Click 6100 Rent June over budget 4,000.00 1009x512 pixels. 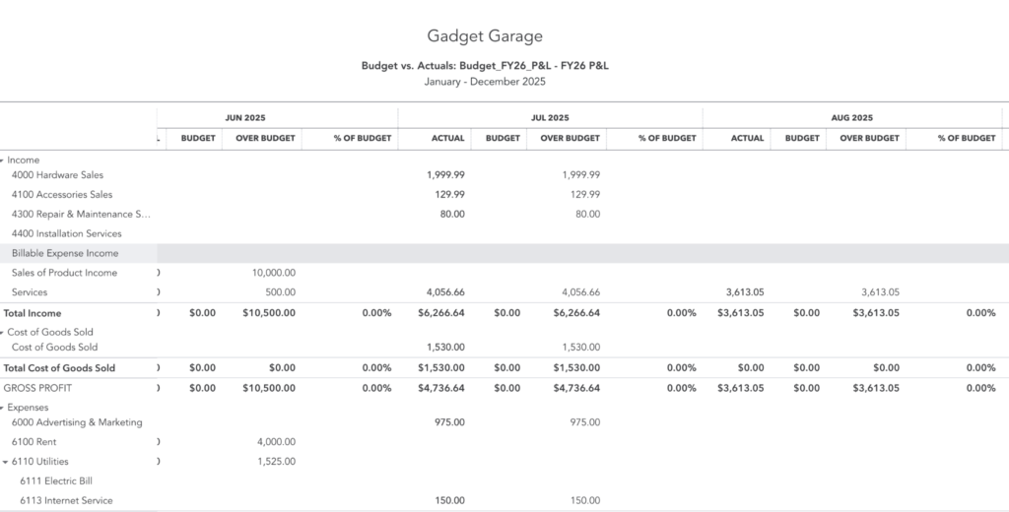coord(276,442)
